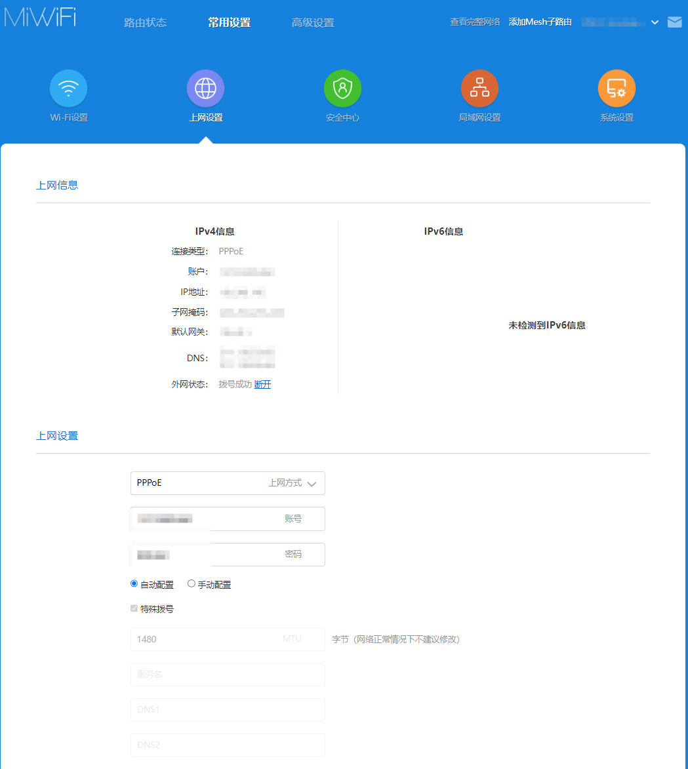This screenshot has width=688, height=769.
Task: Expand the PPPoE 上网方式 dropdown
Action: pyautogui.click(x=228, y=483)
